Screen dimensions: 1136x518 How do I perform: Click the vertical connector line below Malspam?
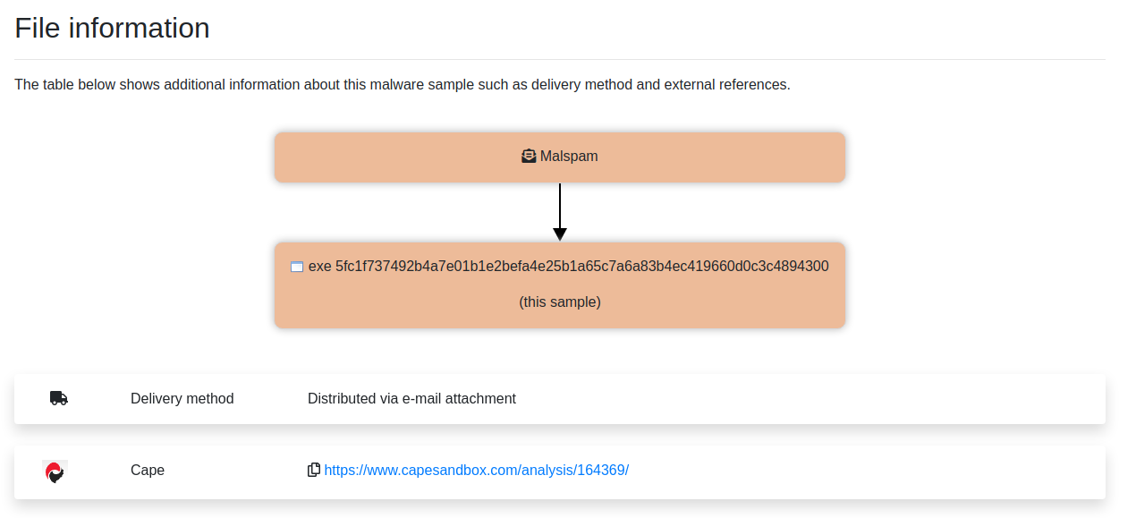click(560, 204)
